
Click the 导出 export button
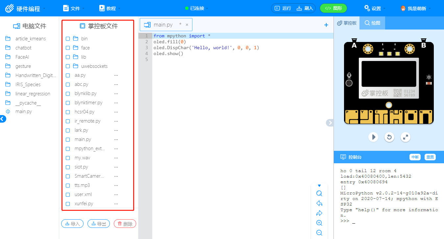point(99,224)
